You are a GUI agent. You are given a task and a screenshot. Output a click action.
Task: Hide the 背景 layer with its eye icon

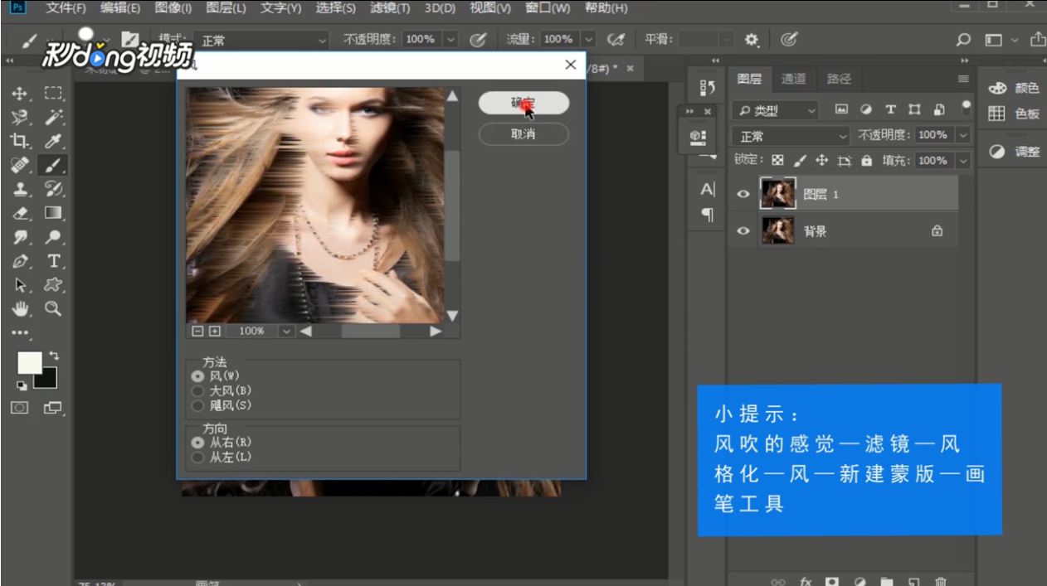tap(743, 231)
